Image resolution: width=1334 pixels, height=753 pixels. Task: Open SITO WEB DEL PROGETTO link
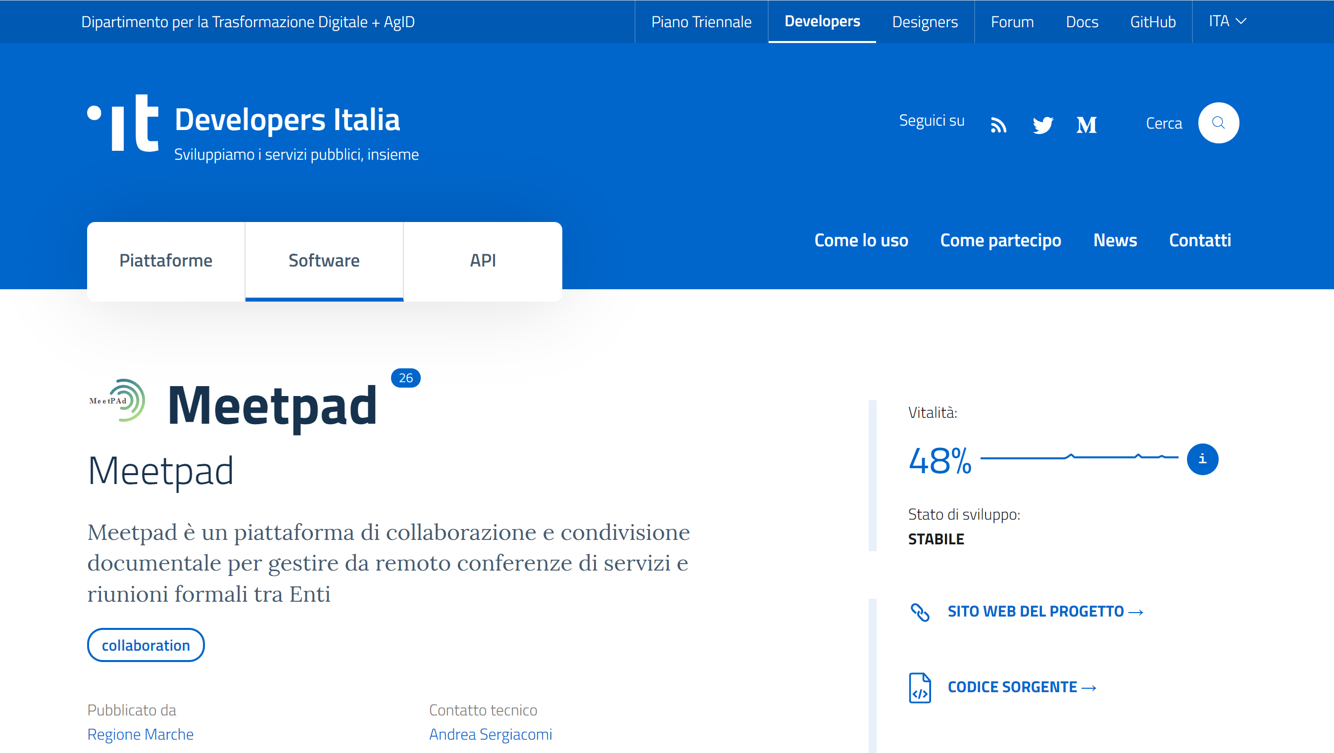click(1045, 611)
